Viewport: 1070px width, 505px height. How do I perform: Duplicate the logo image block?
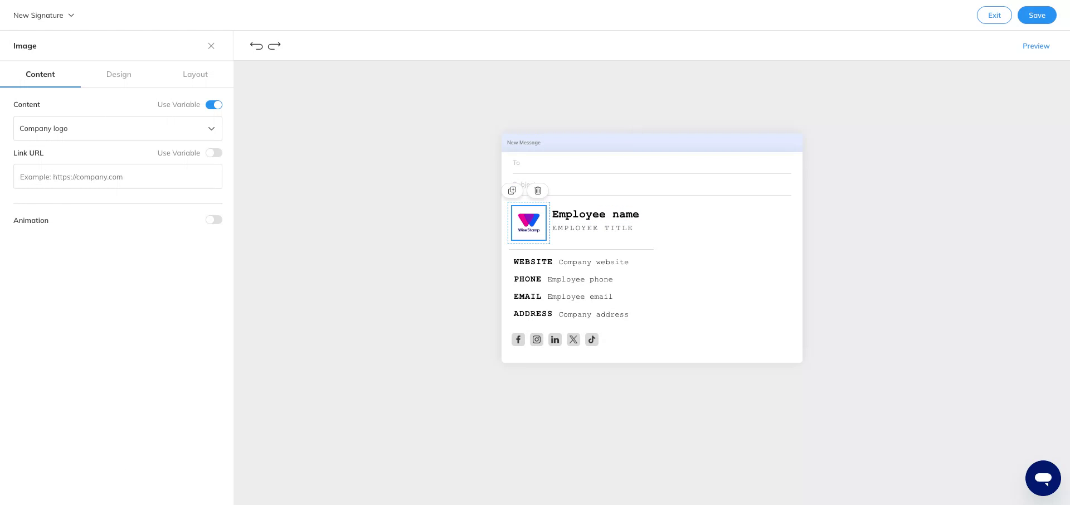(x=512, y=190)
